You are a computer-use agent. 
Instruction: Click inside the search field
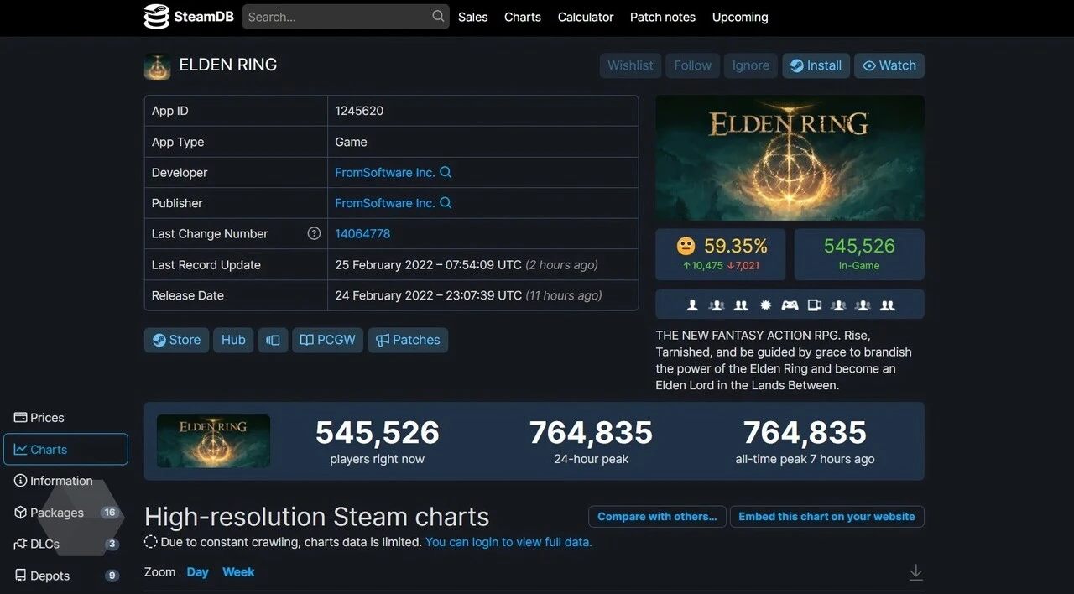336,16
